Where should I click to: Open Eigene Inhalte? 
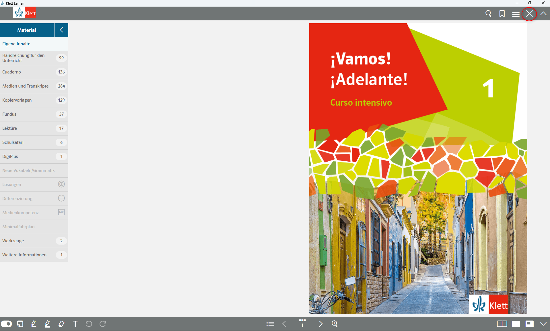[34, 44]
